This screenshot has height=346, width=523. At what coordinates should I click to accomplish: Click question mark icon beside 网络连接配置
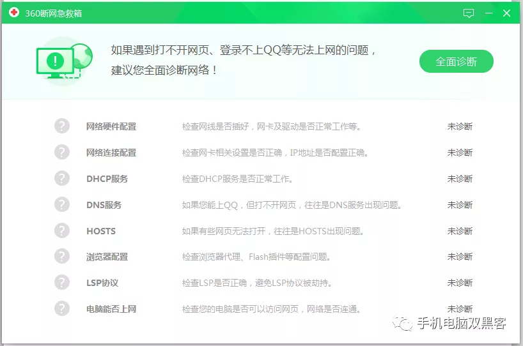(62, 152)
